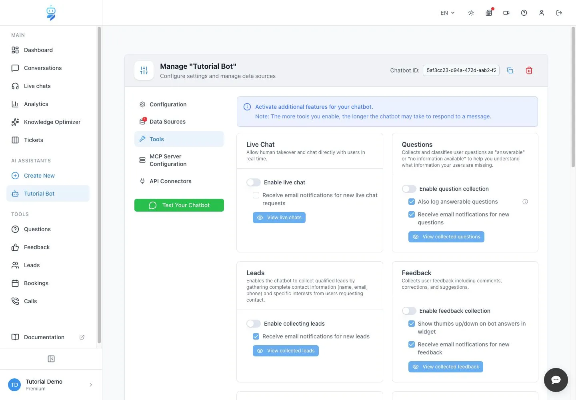Open Dashboard in sidebar
Viewport: 576px width, 400px height.
[x=48, y=50]
